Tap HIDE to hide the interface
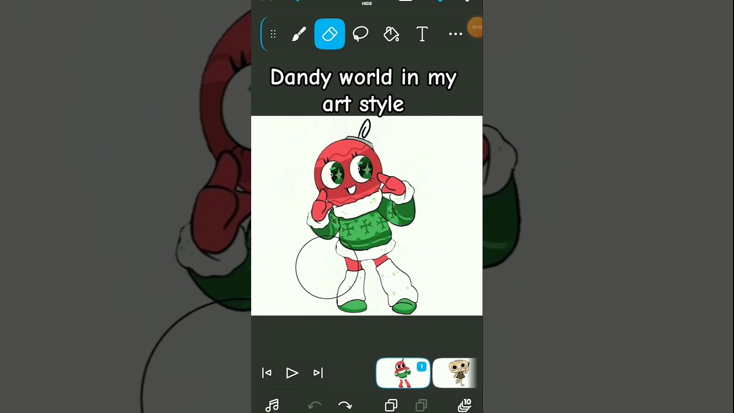 coord(367,3)
